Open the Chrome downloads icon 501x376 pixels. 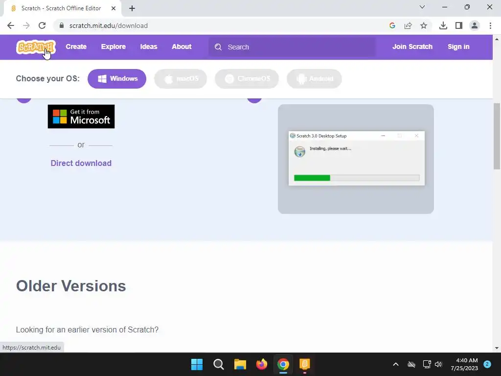pyautogui.click(x=443, y=25)
